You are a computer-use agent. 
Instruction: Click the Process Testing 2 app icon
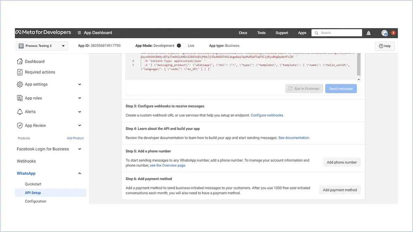click(x=21, y=45)
